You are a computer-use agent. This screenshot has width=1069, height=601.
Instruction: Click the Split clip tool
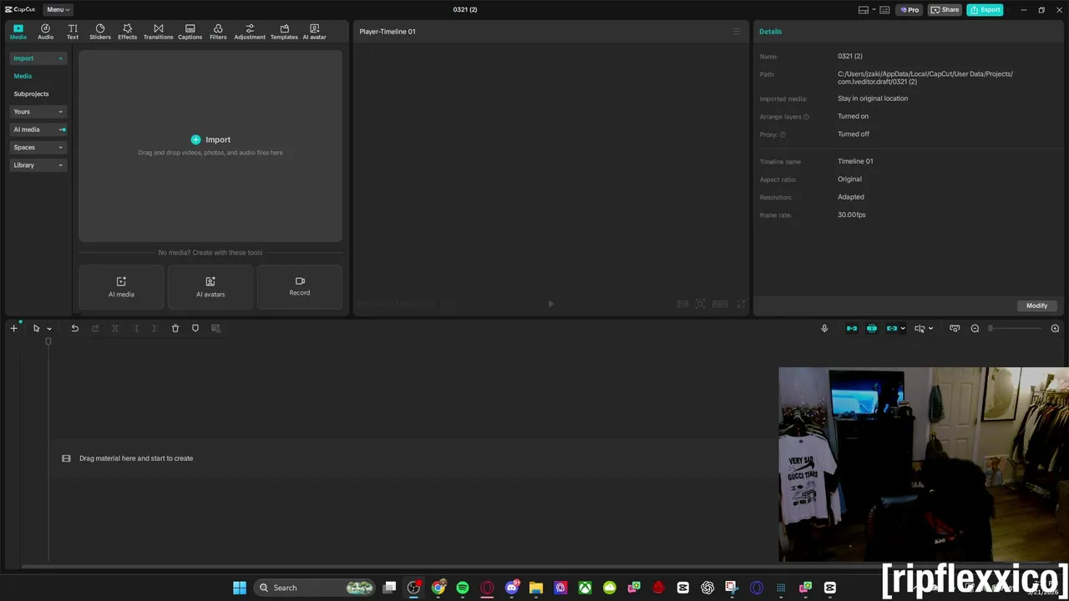[115, 328]
